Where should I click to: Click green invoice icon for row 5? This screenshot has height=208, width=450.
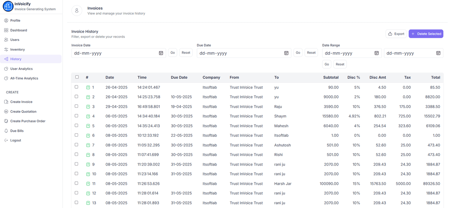coord(88,126)
